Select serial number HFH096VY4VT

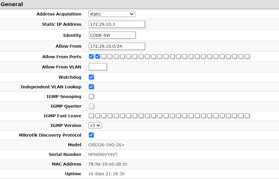point(103,154)
